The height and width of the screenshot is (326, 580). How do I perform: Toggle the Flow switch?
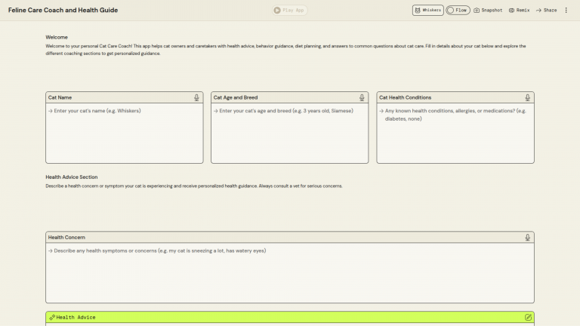458,11
